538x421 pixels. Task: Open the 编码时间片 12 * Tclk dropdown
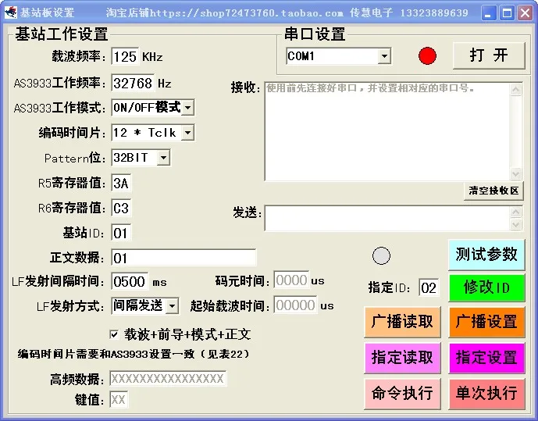click(187, 133)
